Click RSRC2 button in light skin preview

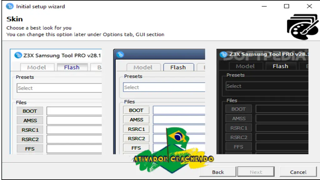(30, 139)
